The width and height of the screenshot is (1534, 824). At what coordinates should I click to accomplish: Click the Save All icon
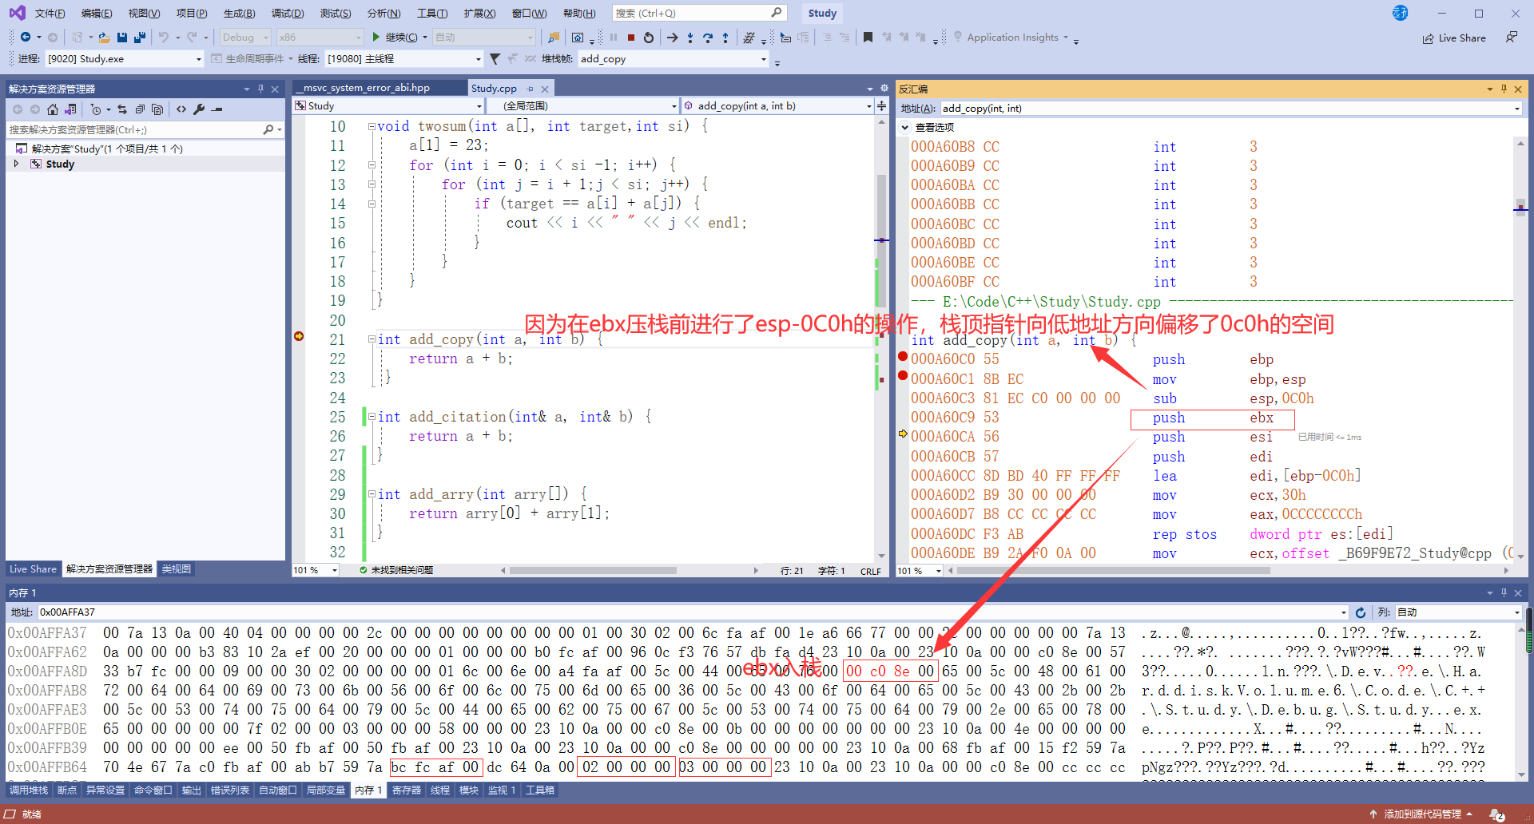140,37
